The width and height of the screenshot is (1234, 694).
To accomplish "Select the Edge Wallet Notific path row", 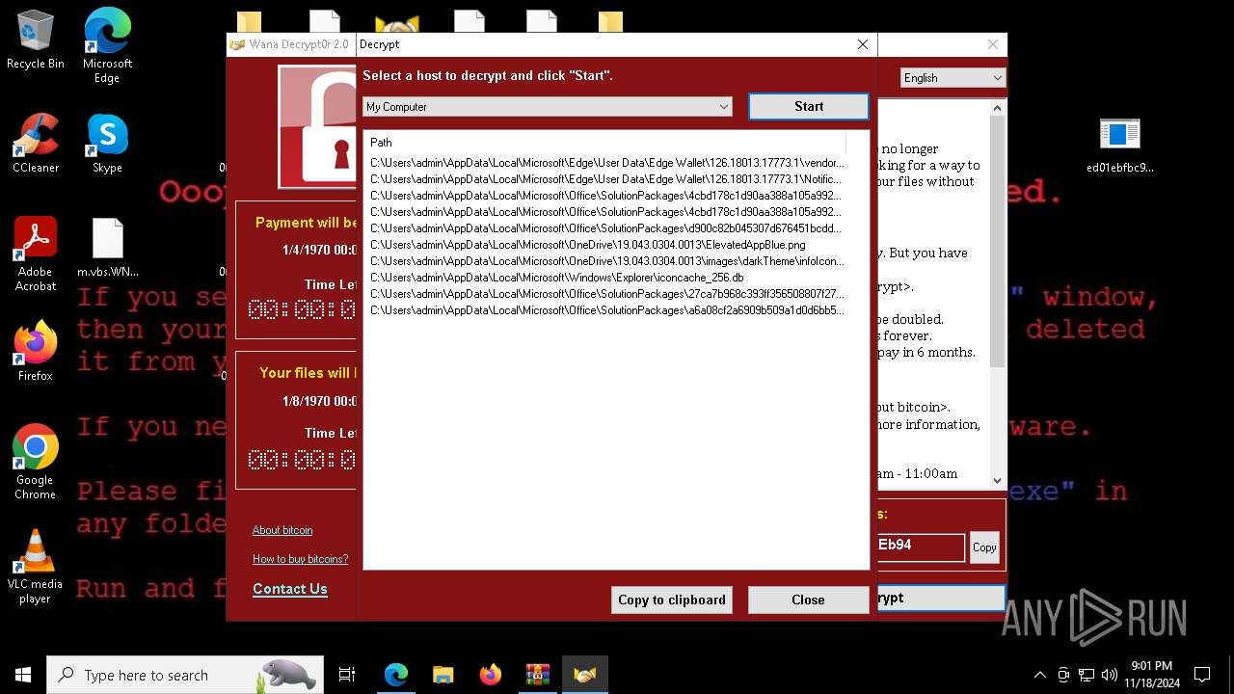I will click(x=607, y=179).
